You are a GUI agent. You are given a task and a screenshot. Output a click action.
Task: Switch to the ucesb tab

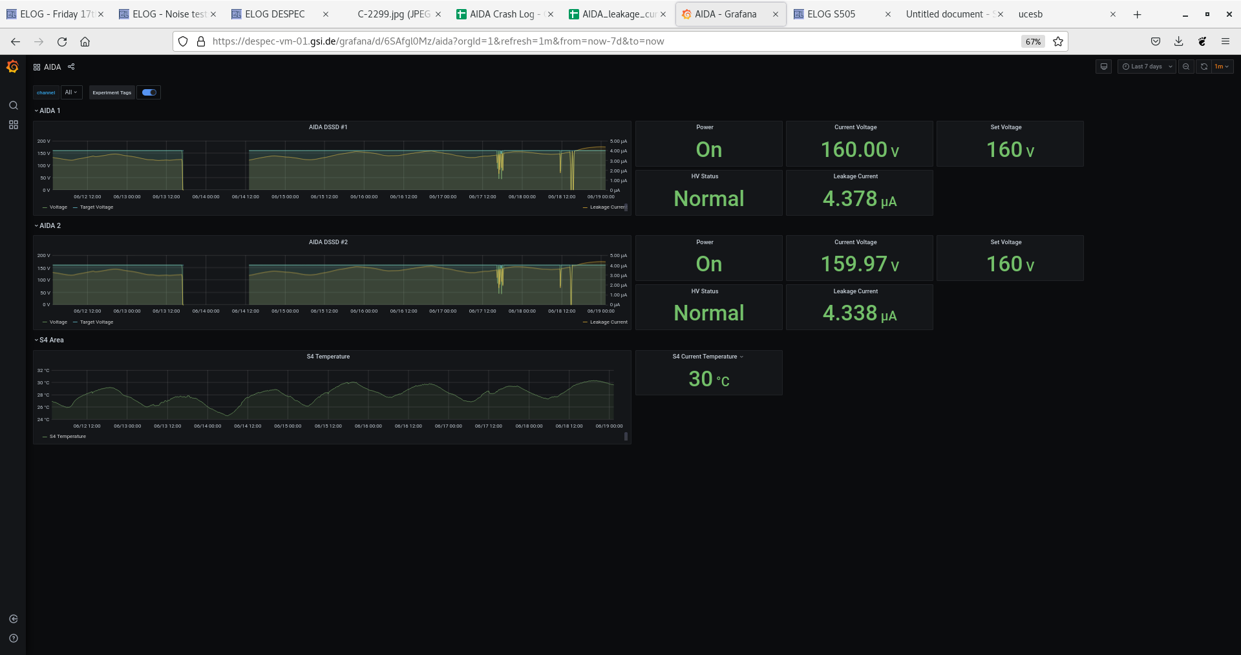pos(1067,14)
